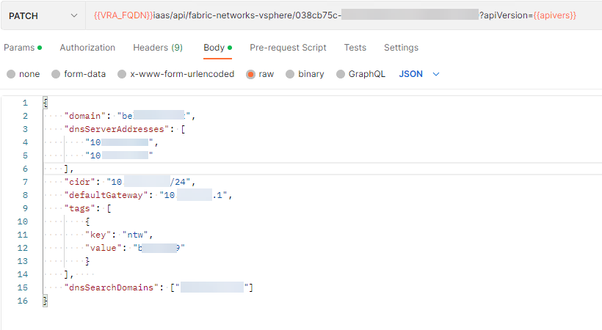Switch to the Authorization tab

click(x=87, y=48)
